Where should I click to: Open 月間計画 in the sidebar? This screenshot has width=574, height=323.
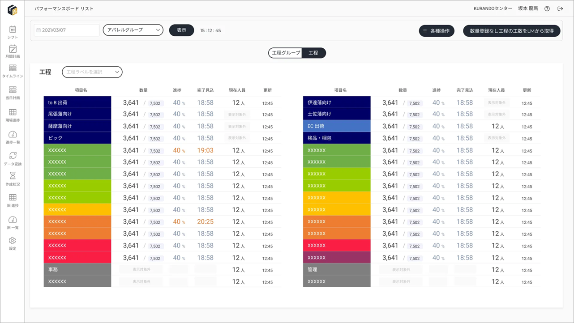click(13, 49)
